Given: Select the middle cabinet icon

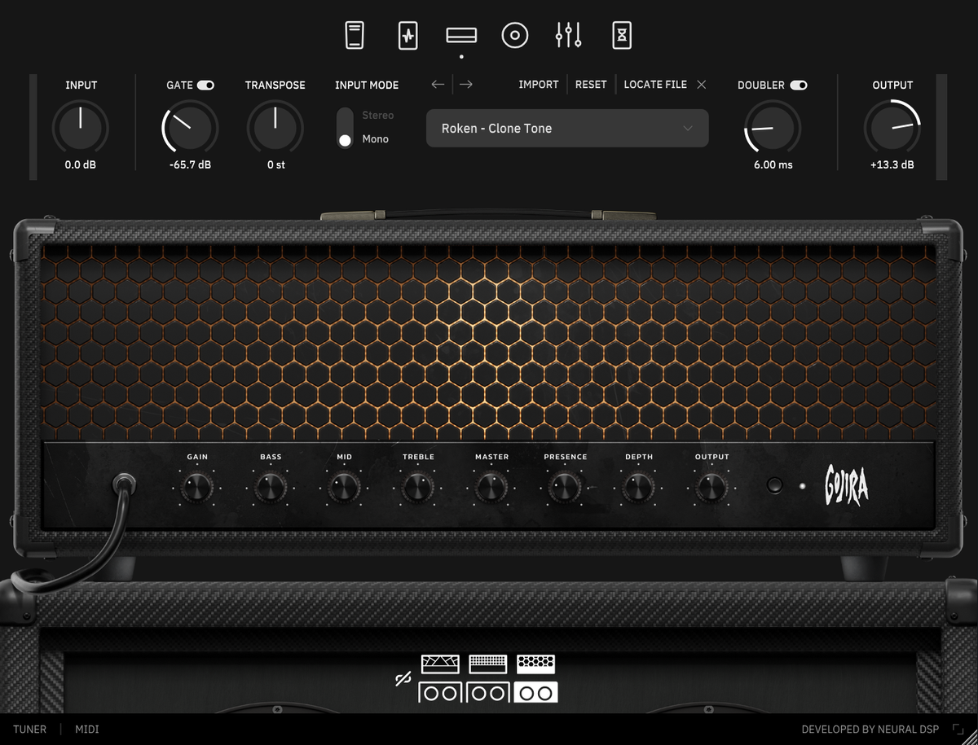Looking at the screenshot, I should tap(488, 693).
